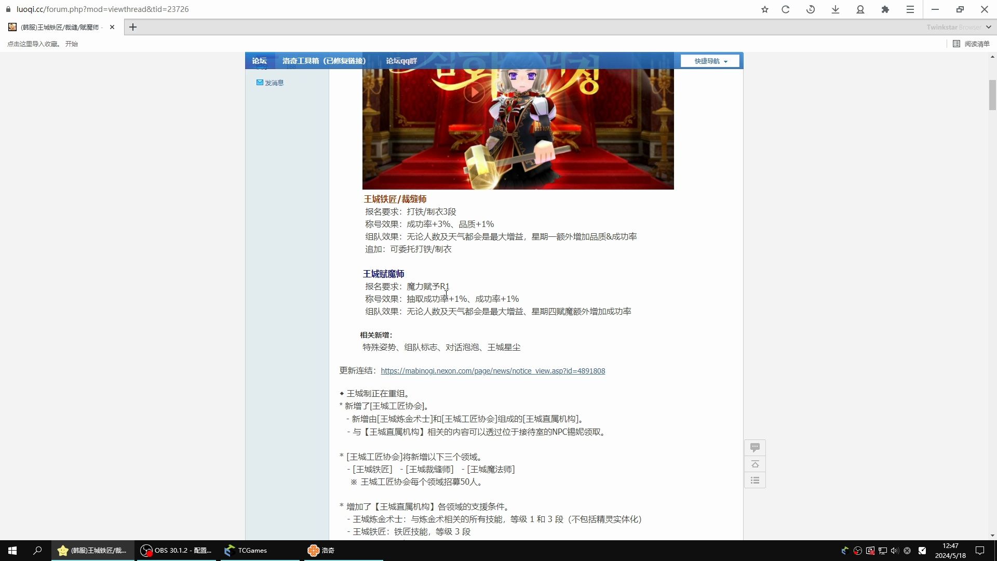Bookmark this page with the star icon
This screenshot has height=561, width=997.
click(764, 9)
